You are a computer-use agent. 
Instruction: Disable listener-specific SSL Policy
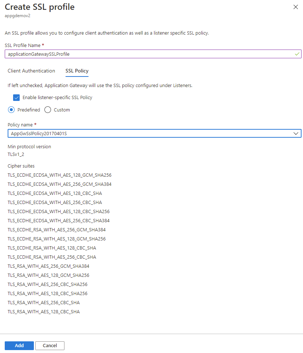click(16, 97)
